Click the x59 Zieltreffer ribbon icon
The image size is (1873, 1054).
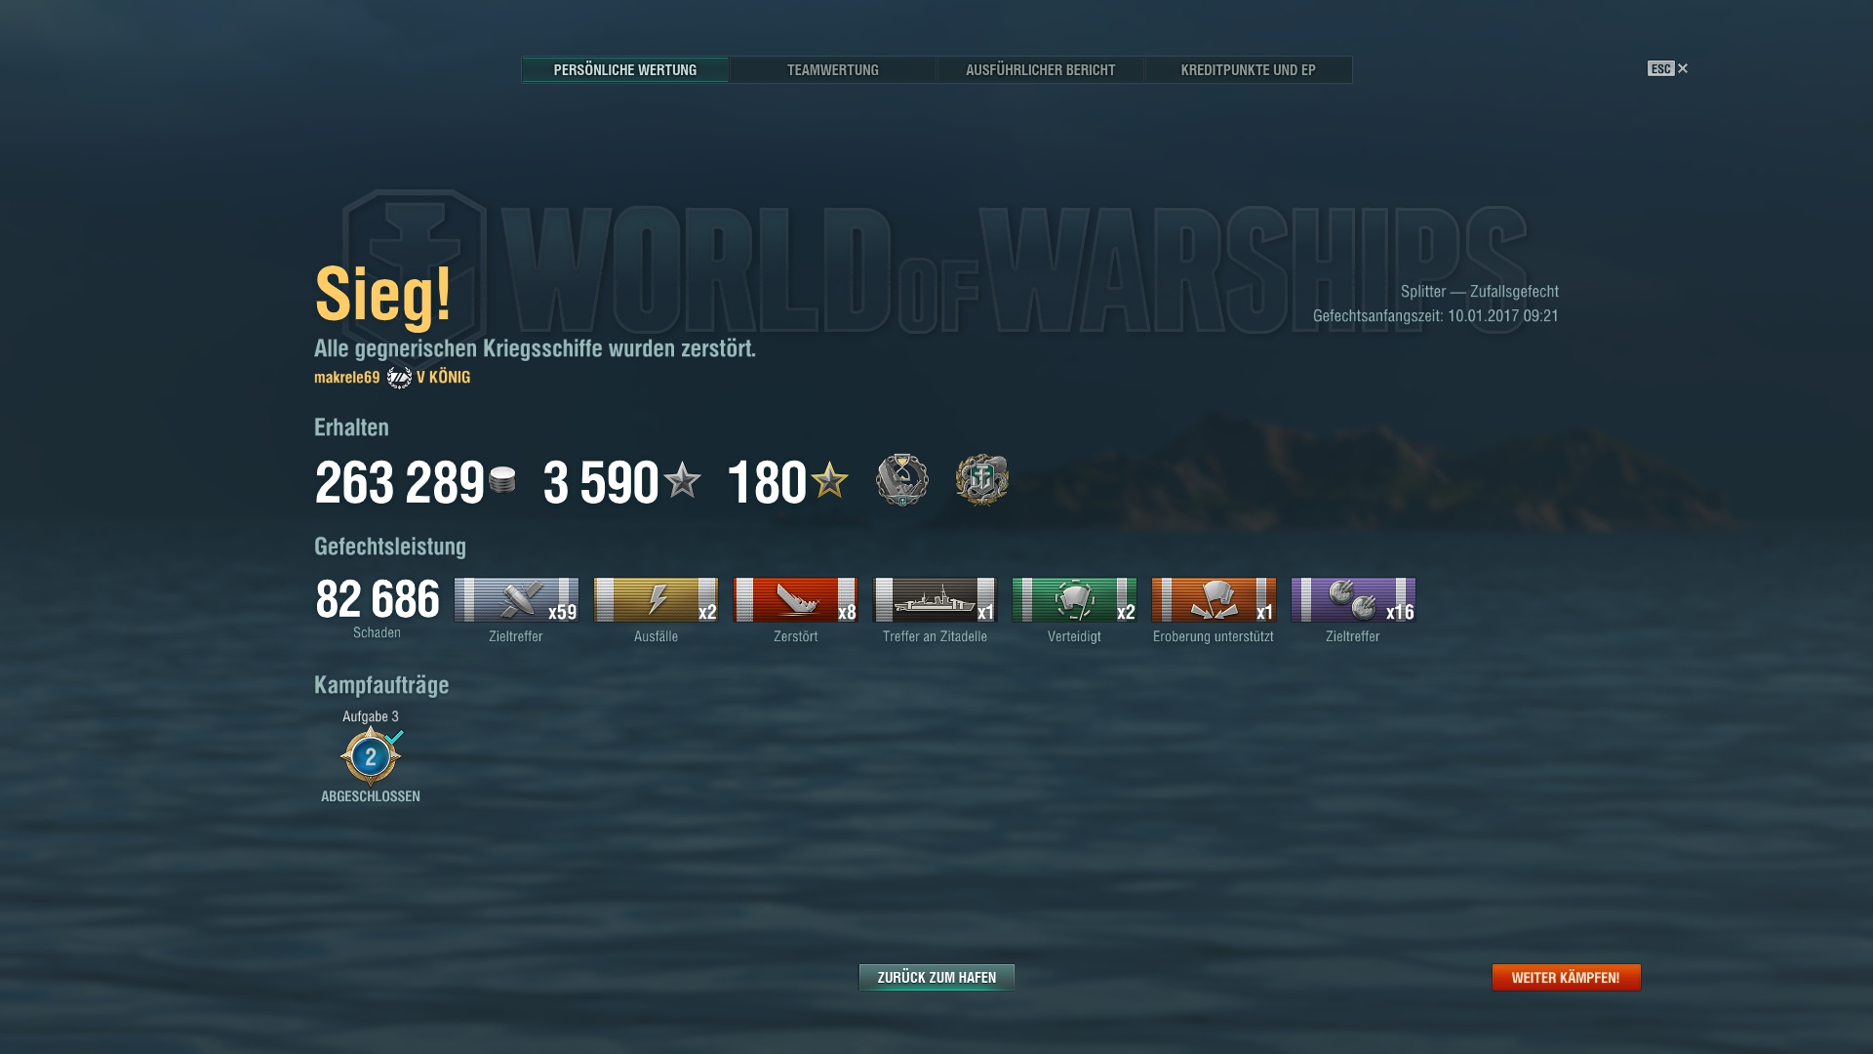coord(516,599)
